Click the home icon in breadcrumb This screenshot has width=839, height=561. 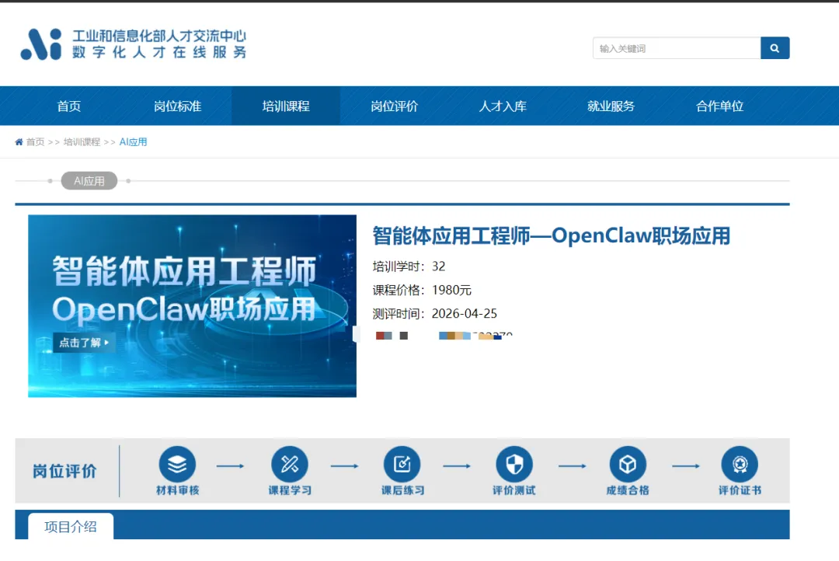(19, 142)
